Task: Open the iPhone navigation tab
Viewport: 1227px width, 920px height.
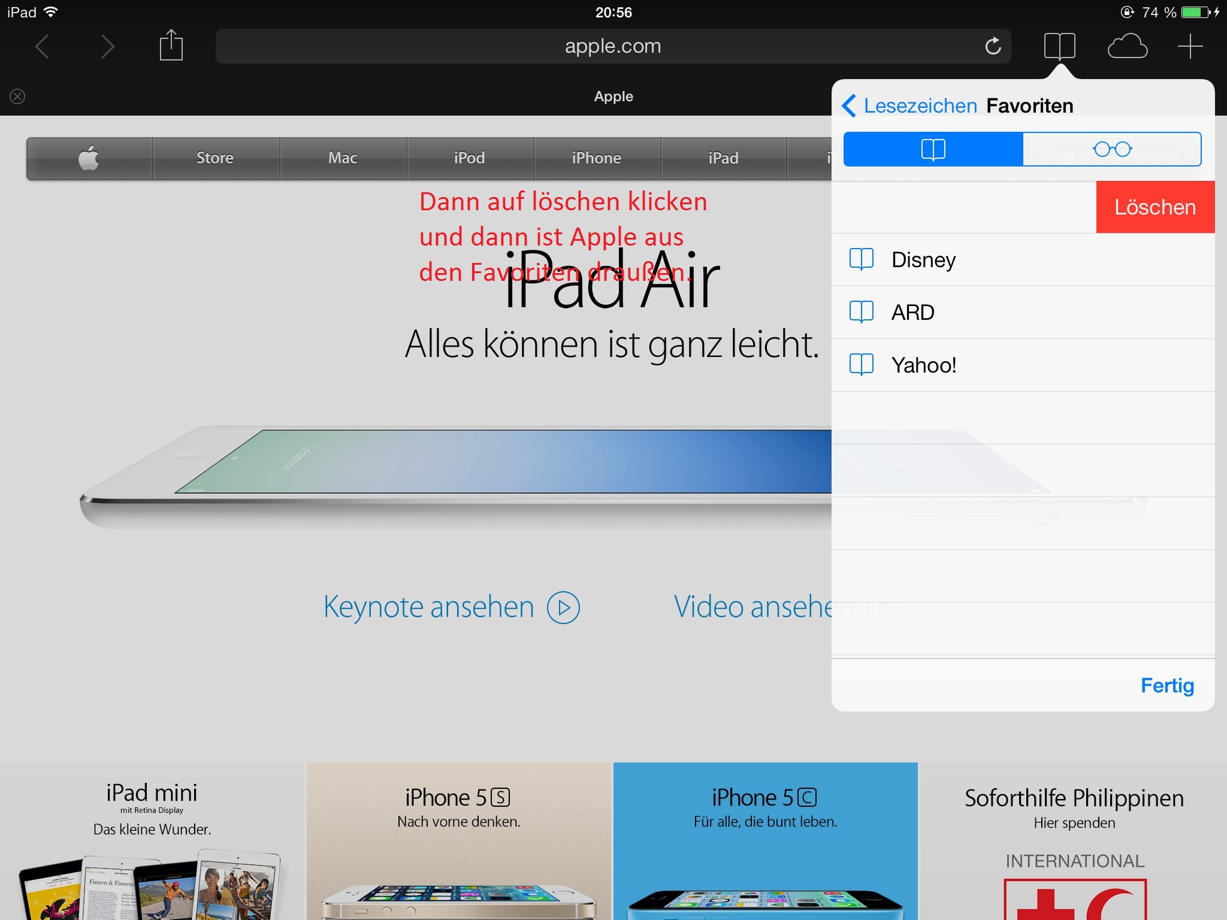Action: click(596, 158)
